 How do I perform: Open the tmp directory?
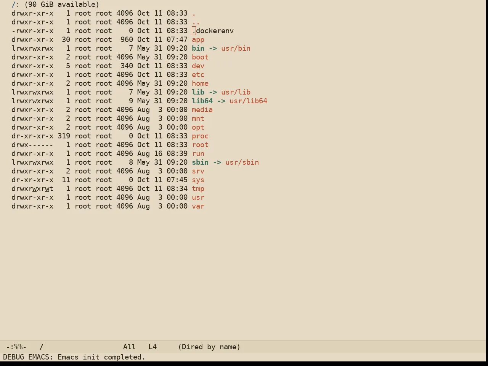(198, 189)
